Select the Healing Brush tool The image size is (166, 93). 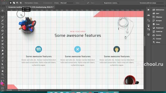[x=2, y=31]
